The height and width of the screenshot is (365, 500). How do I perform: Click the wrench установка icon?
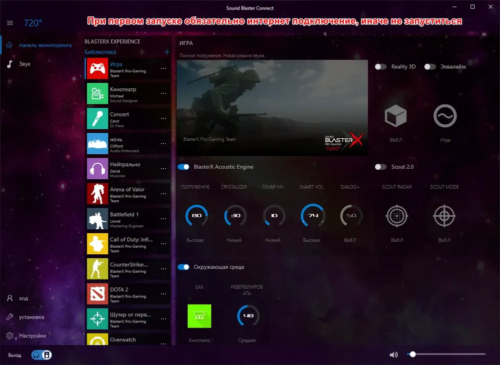tap(10, 317)
